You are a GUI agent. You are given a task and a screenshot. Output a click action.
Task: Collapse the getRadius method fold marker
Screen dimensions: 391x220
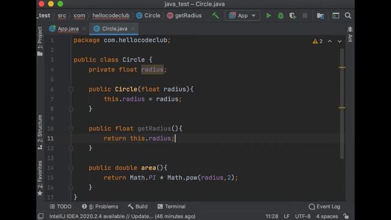(71, 128)
